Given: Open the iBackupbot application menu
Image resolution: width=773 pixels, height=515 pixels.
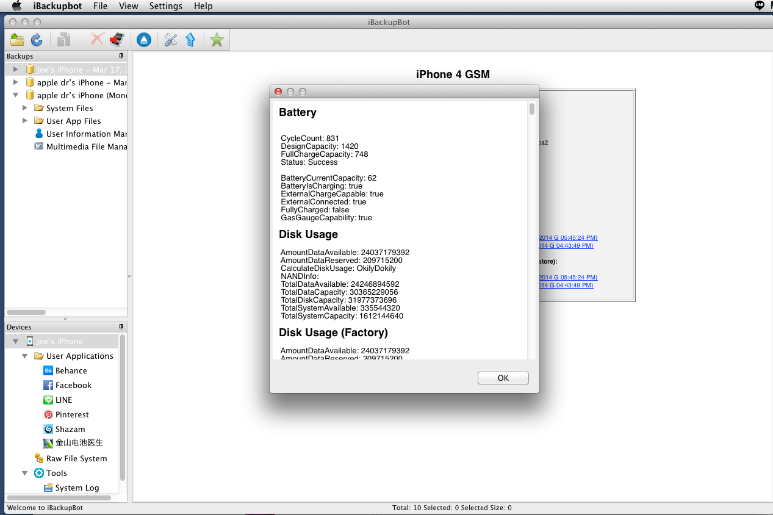Looking at the screenshot, I should click(57, 6).
